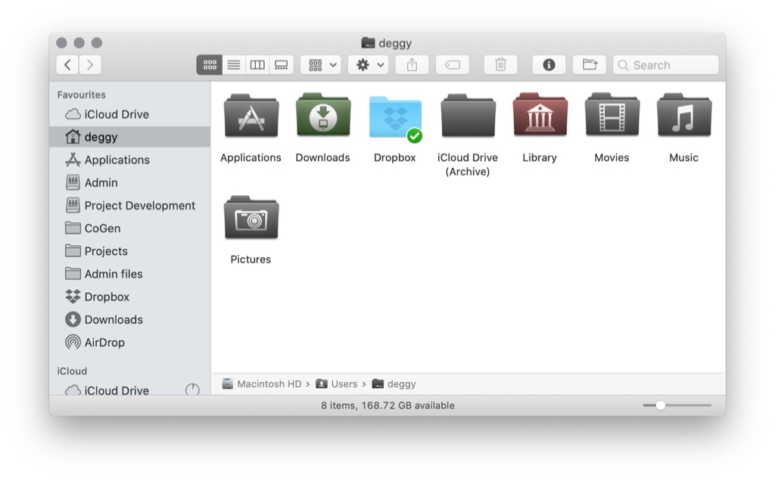Select the Music folder icon
The width and height of the screenshot is (775, 481).
tap(684, 116)
